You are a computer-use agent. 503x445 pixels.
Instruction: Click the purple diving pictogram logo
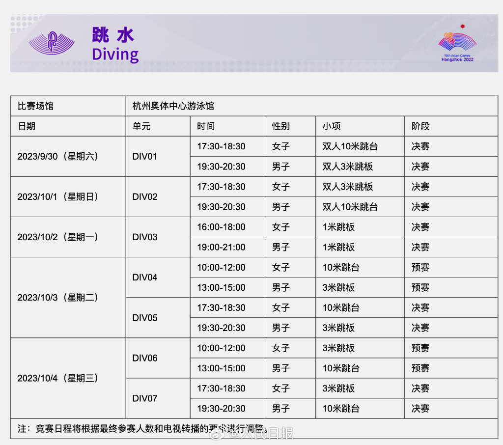[x=52, y=43]
